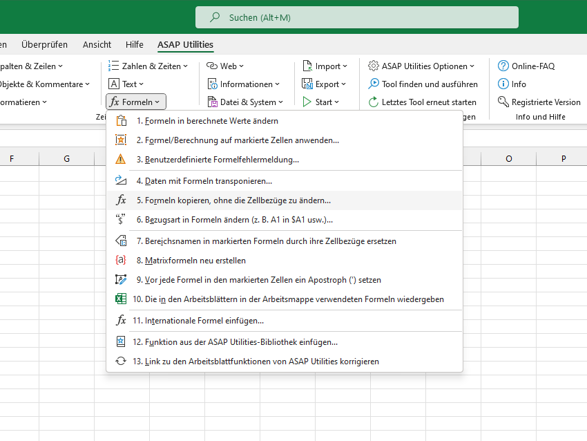Screen dimensions: 587x441
Task: Switch to the Ansicht ribbon tab
Action: pos(97,45)
